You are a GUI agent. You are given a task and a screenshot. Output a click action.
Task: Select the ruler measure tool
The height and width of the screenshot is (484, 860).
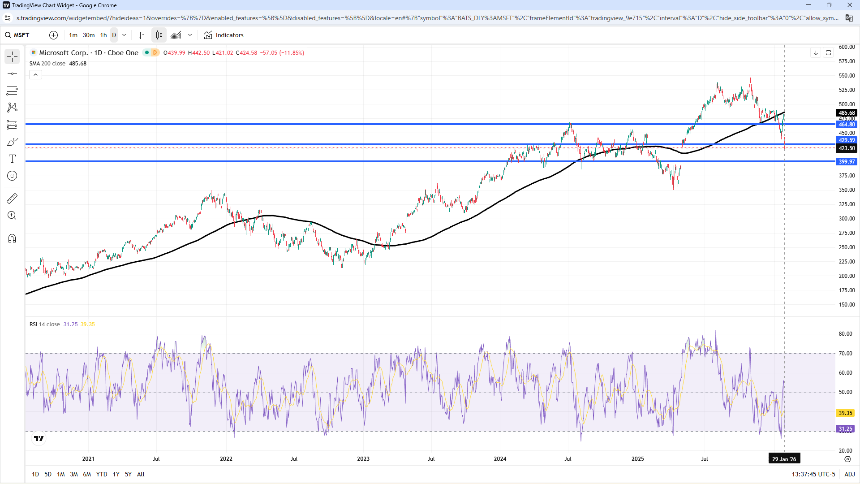[x=12, y=198]
